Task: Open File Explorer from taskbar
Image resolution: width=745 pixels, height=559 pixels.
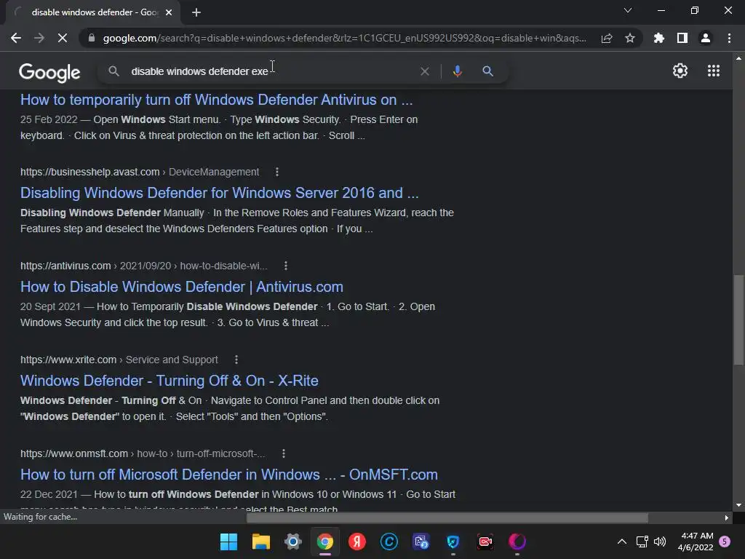Action: tap(261, 542)
